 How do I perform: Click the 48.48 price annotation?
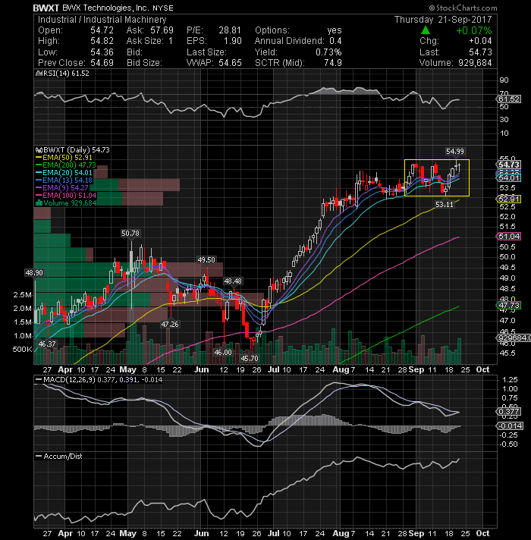pos(233,281)
